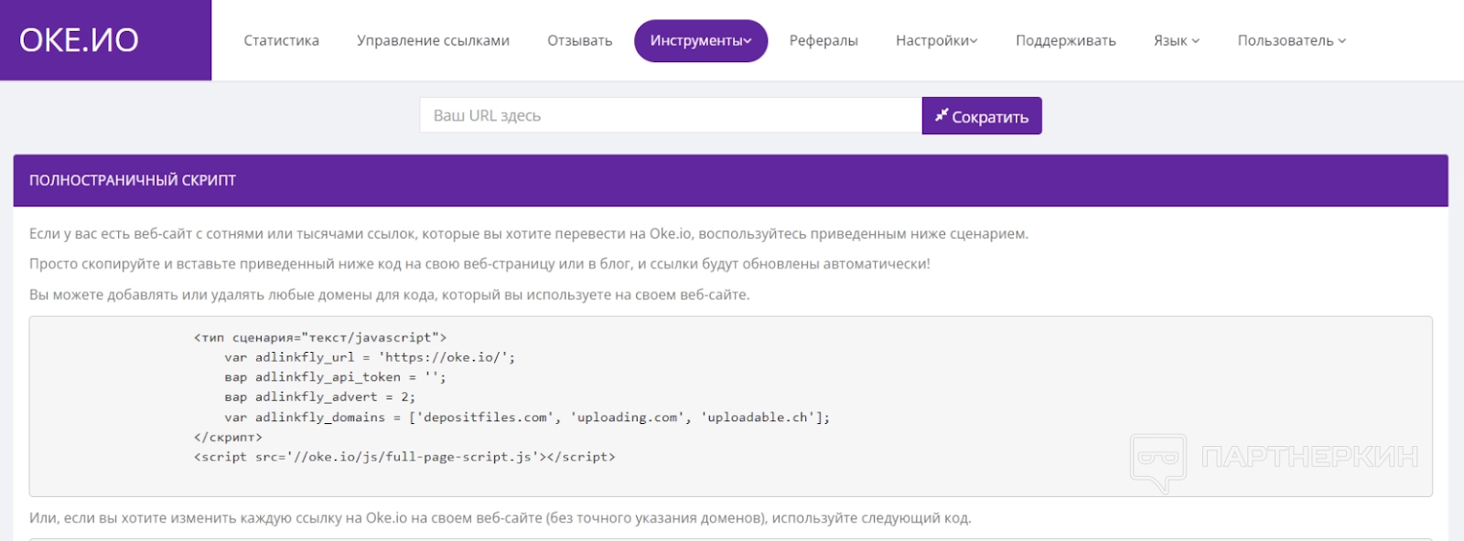Click the OKE.ИО logo
Viewport: 1464px width, 541px height.
click(x=80, y=40)
